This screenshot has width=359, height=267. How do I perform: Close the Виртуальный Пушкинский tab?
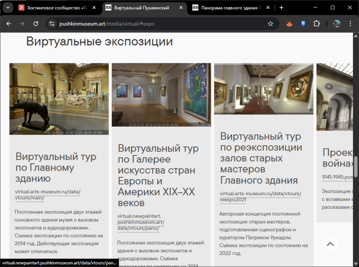(181, 8)
